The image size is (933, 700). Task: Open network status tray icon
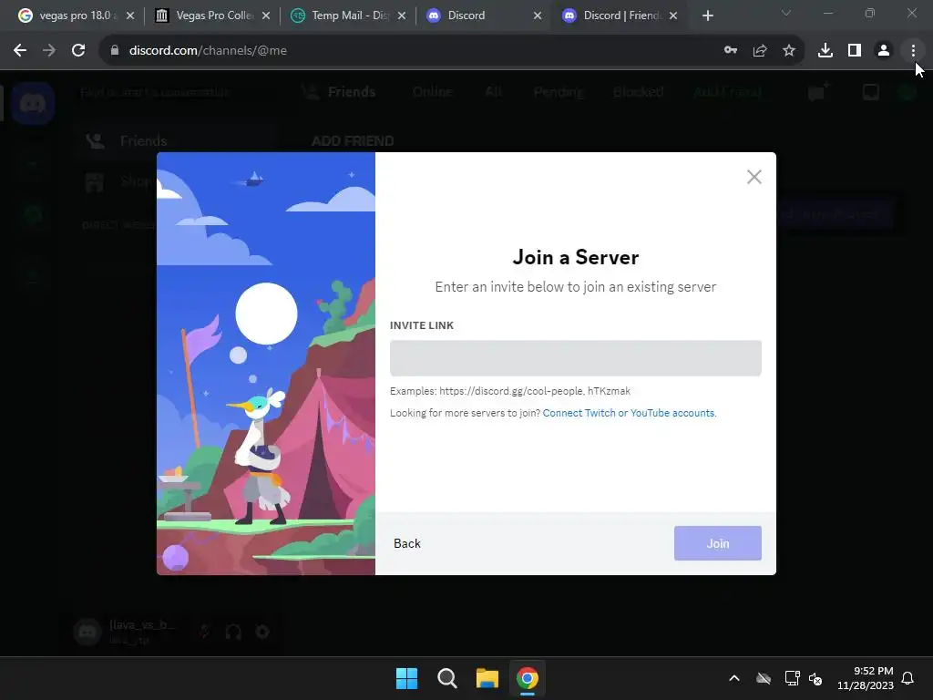(792, 678)
